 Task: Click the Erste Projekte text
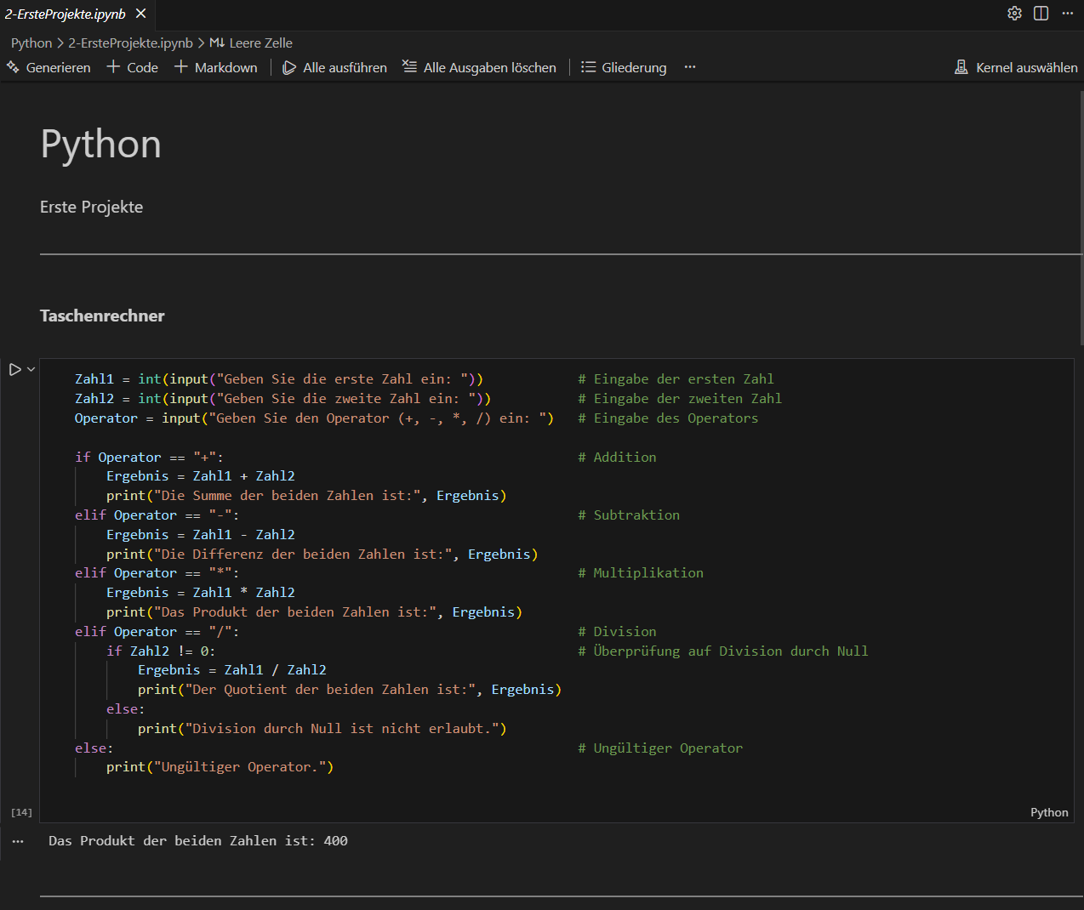(x=91, y=207)
